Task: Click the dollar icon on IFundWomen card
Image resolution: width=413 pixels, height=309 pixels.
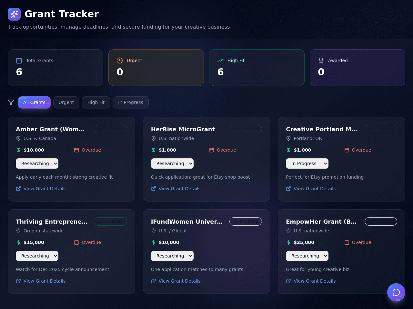Action: (154, 242)
